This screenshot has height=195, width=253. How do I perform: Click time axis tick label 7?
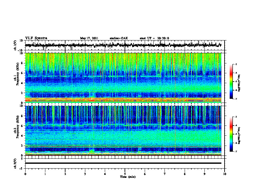(x=165, y=174)
